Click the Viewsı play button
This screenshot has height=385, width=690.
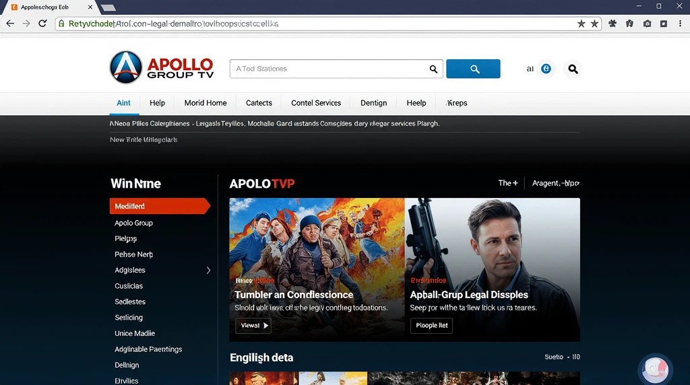coord(253,326)
